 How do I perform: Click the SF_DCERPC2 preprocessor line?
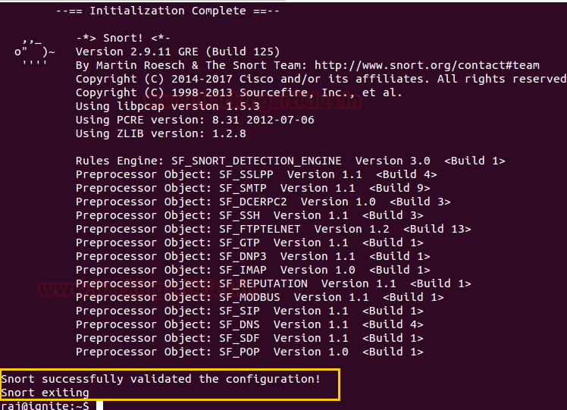tap(263, 202)
